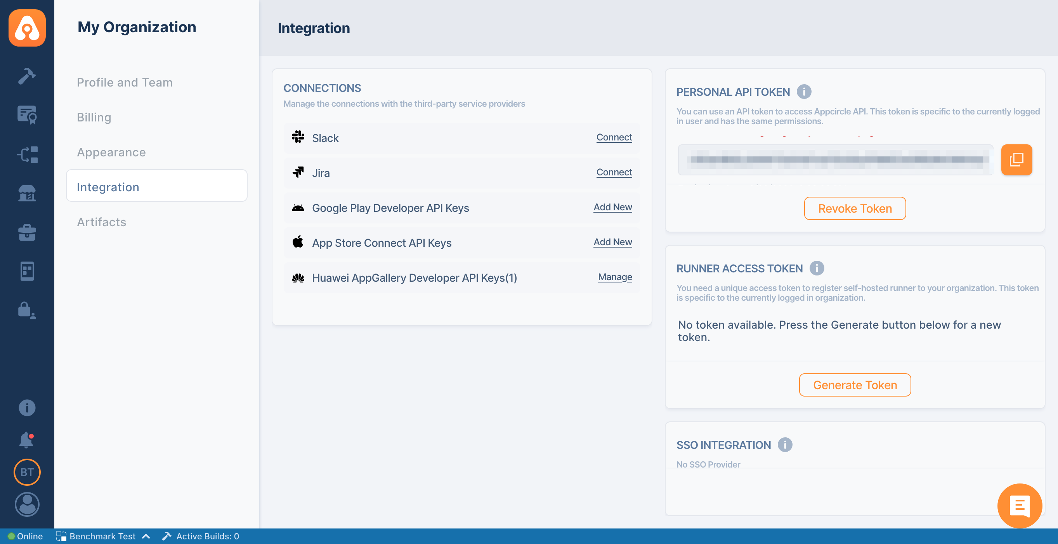The height and width of the screenshot is (544, 1058).
Task: Click the BT organization avatar
Action: coord(27,472)
